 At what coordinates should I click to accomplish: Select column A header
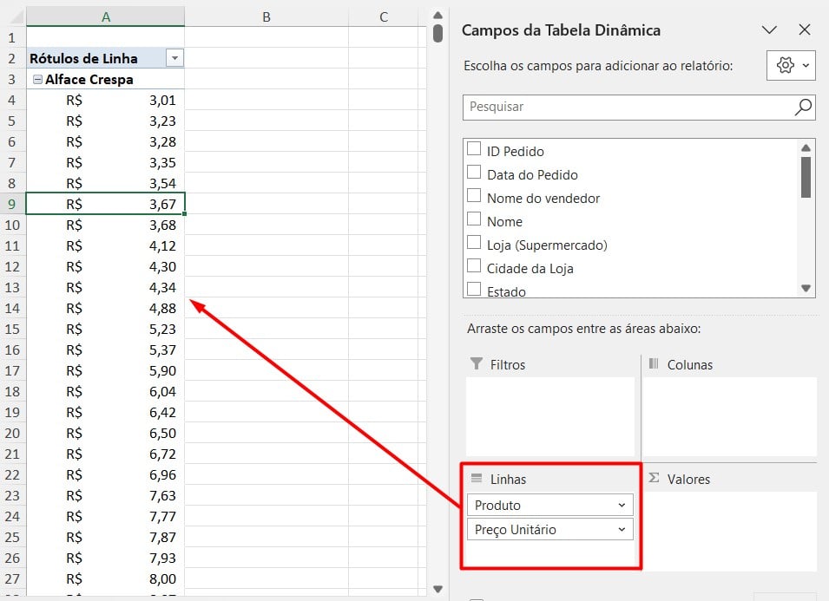(105, 17)
